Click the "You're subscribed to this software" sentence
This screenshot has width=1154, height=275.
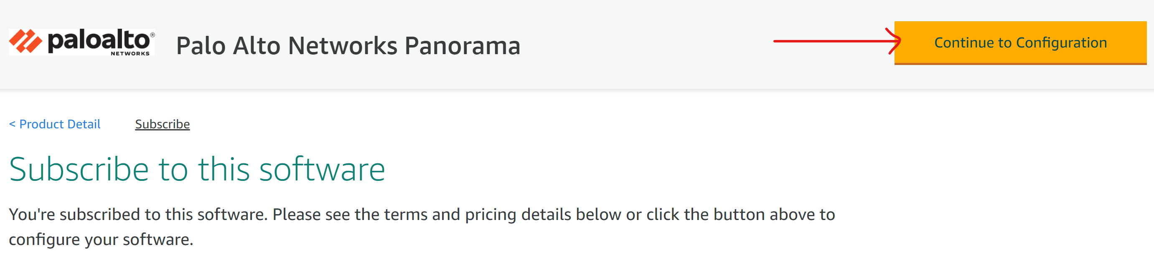tap(138, 215)
